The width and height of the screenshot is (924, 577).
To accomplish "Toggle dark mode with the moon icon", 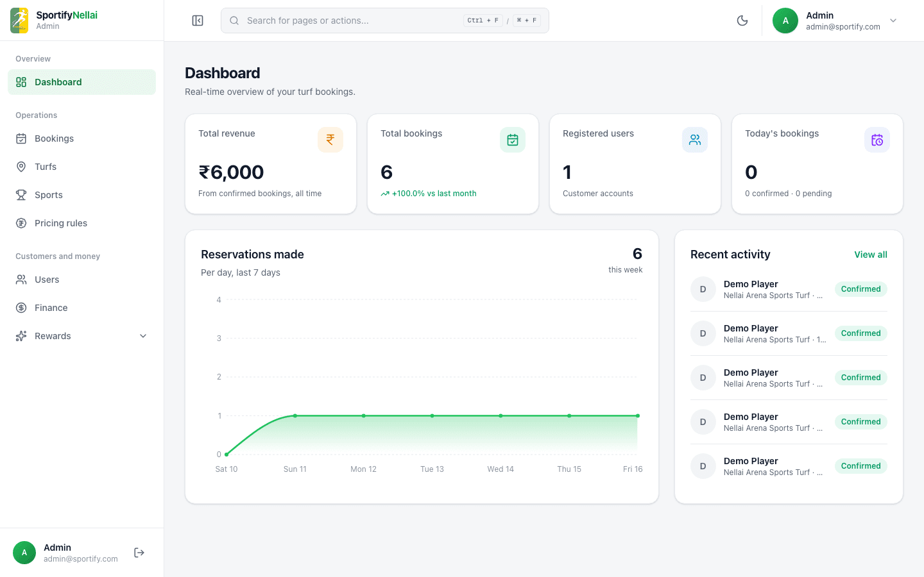I will pos(742,21).
